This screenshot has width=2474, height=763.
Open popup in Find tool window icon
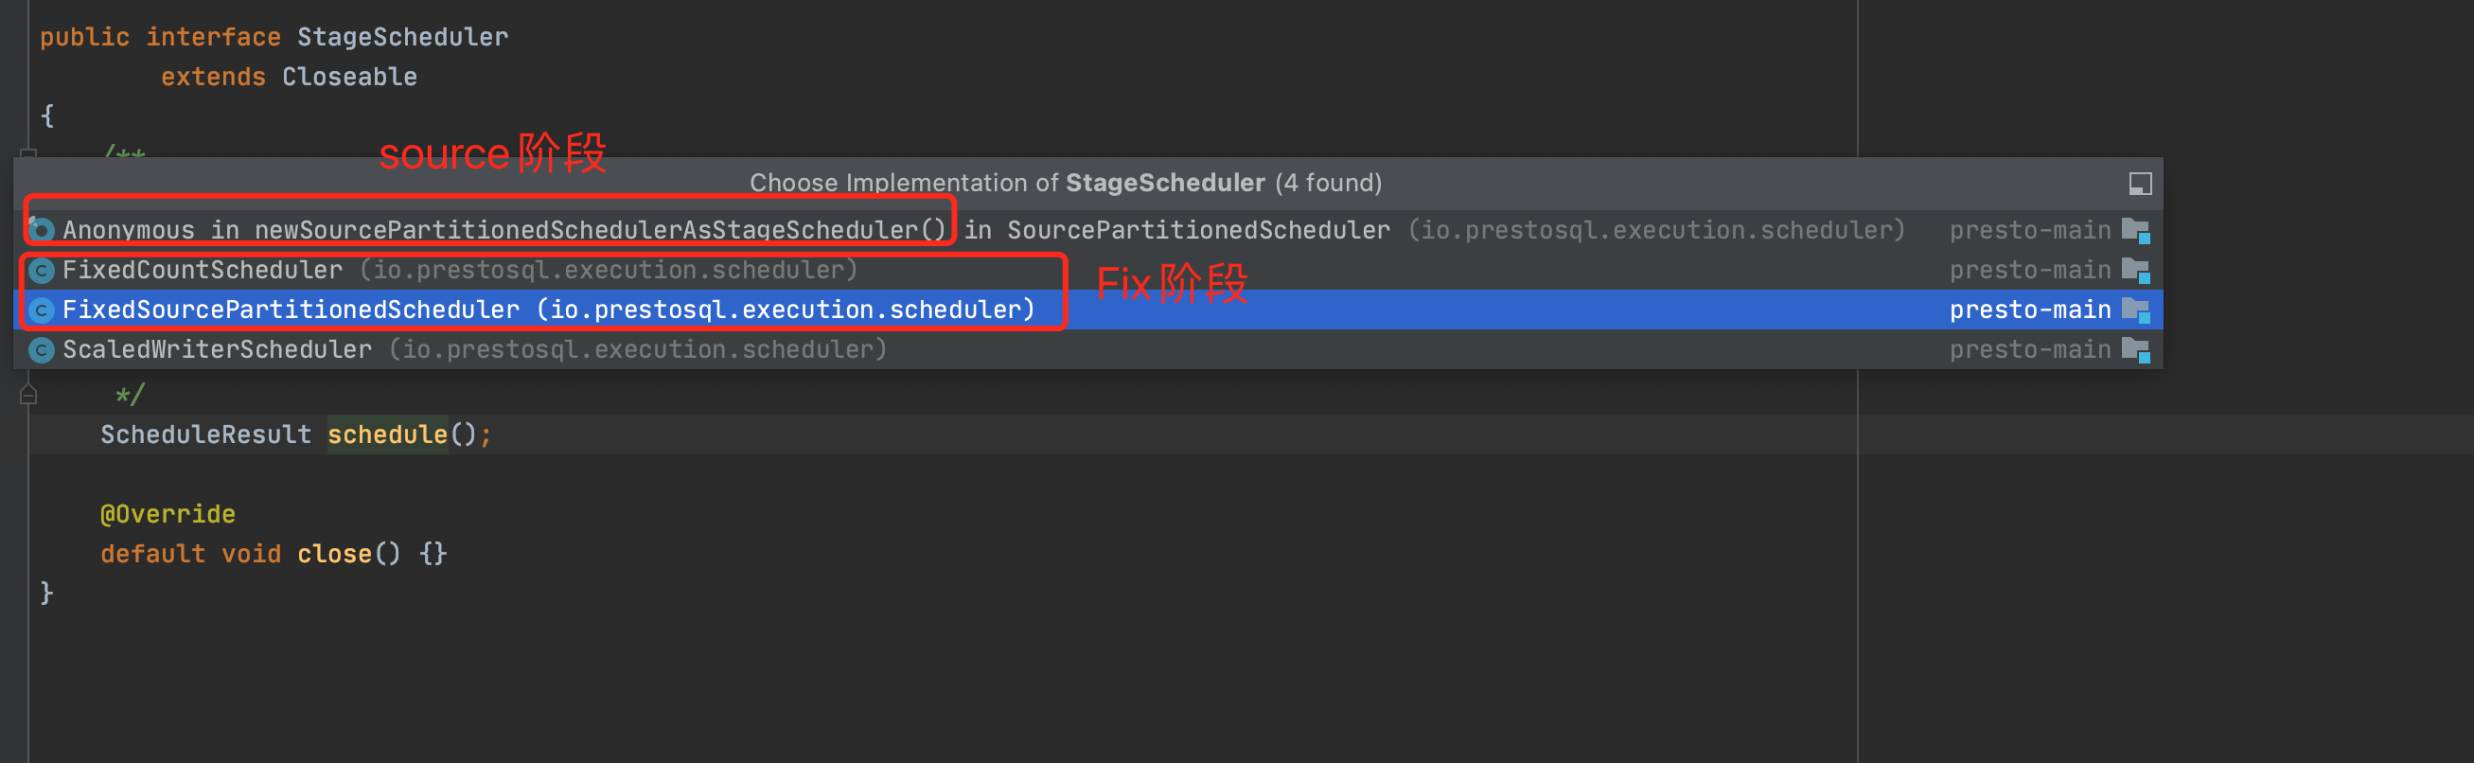pos(2140,183)
